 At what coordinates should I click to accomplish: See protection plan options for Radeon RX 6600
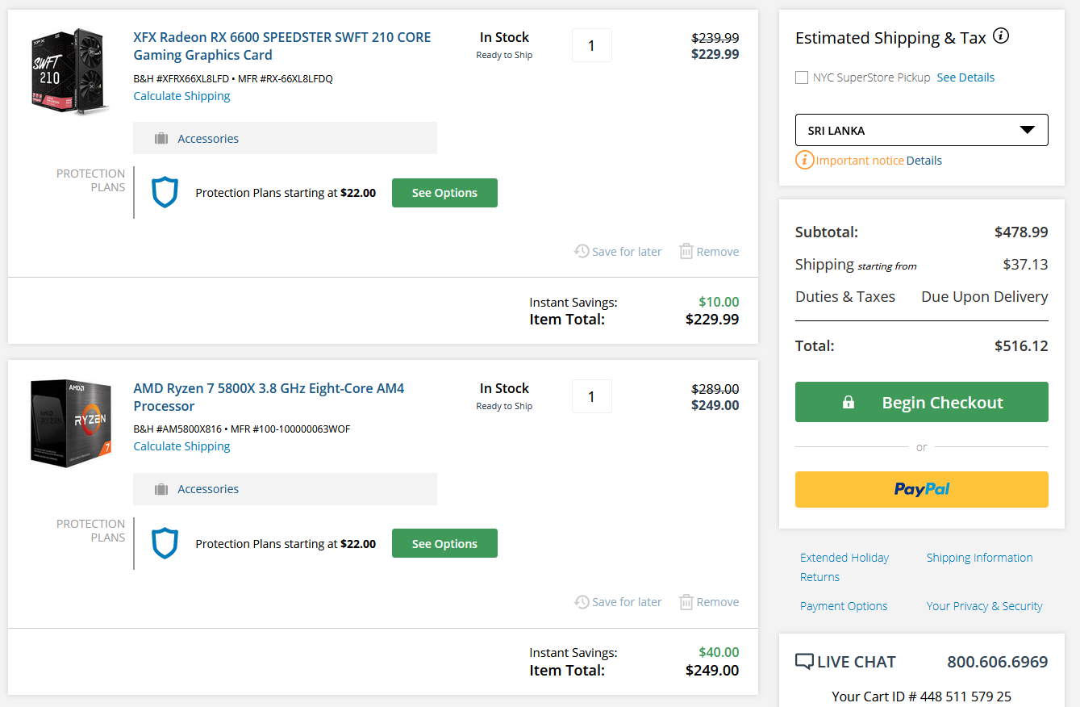click(x=444, y=193)
